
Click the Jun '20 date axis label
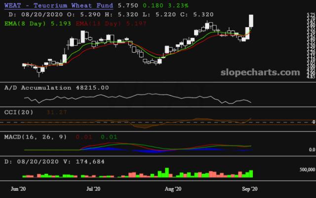pos(18,188)
